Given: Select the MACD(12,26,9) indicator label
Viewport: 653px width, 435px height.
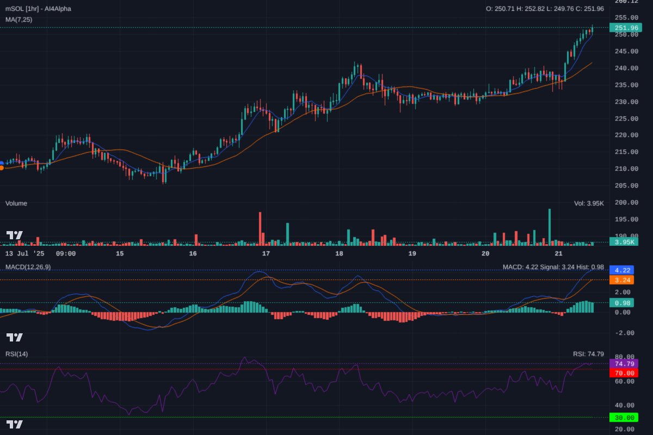Looking at the screenshot, I should [x=28, y=267].
